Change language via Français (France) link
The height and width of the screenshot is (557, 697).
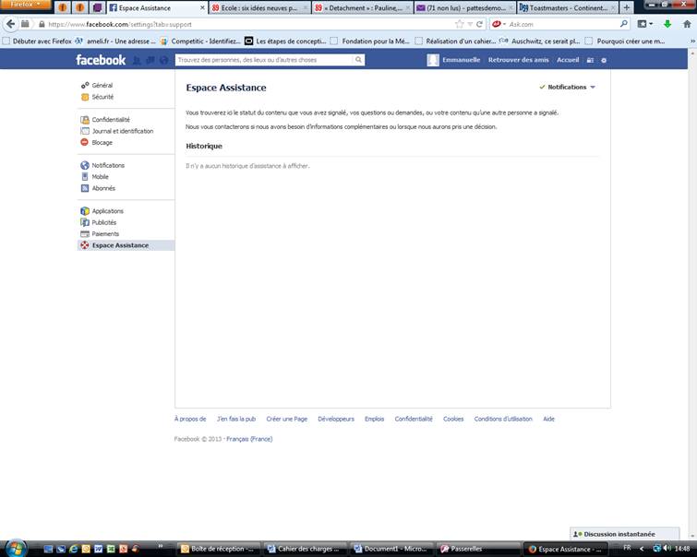click(x=249, y=439)
